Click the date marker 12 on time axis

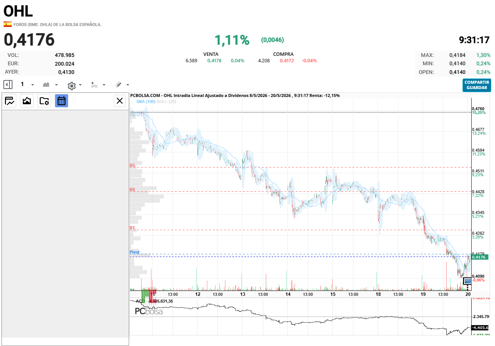click(x=197, y=294)
